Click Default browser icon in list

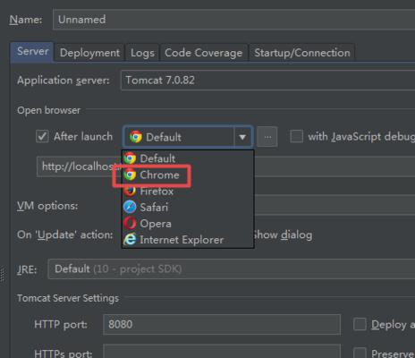tap(130, 158)
